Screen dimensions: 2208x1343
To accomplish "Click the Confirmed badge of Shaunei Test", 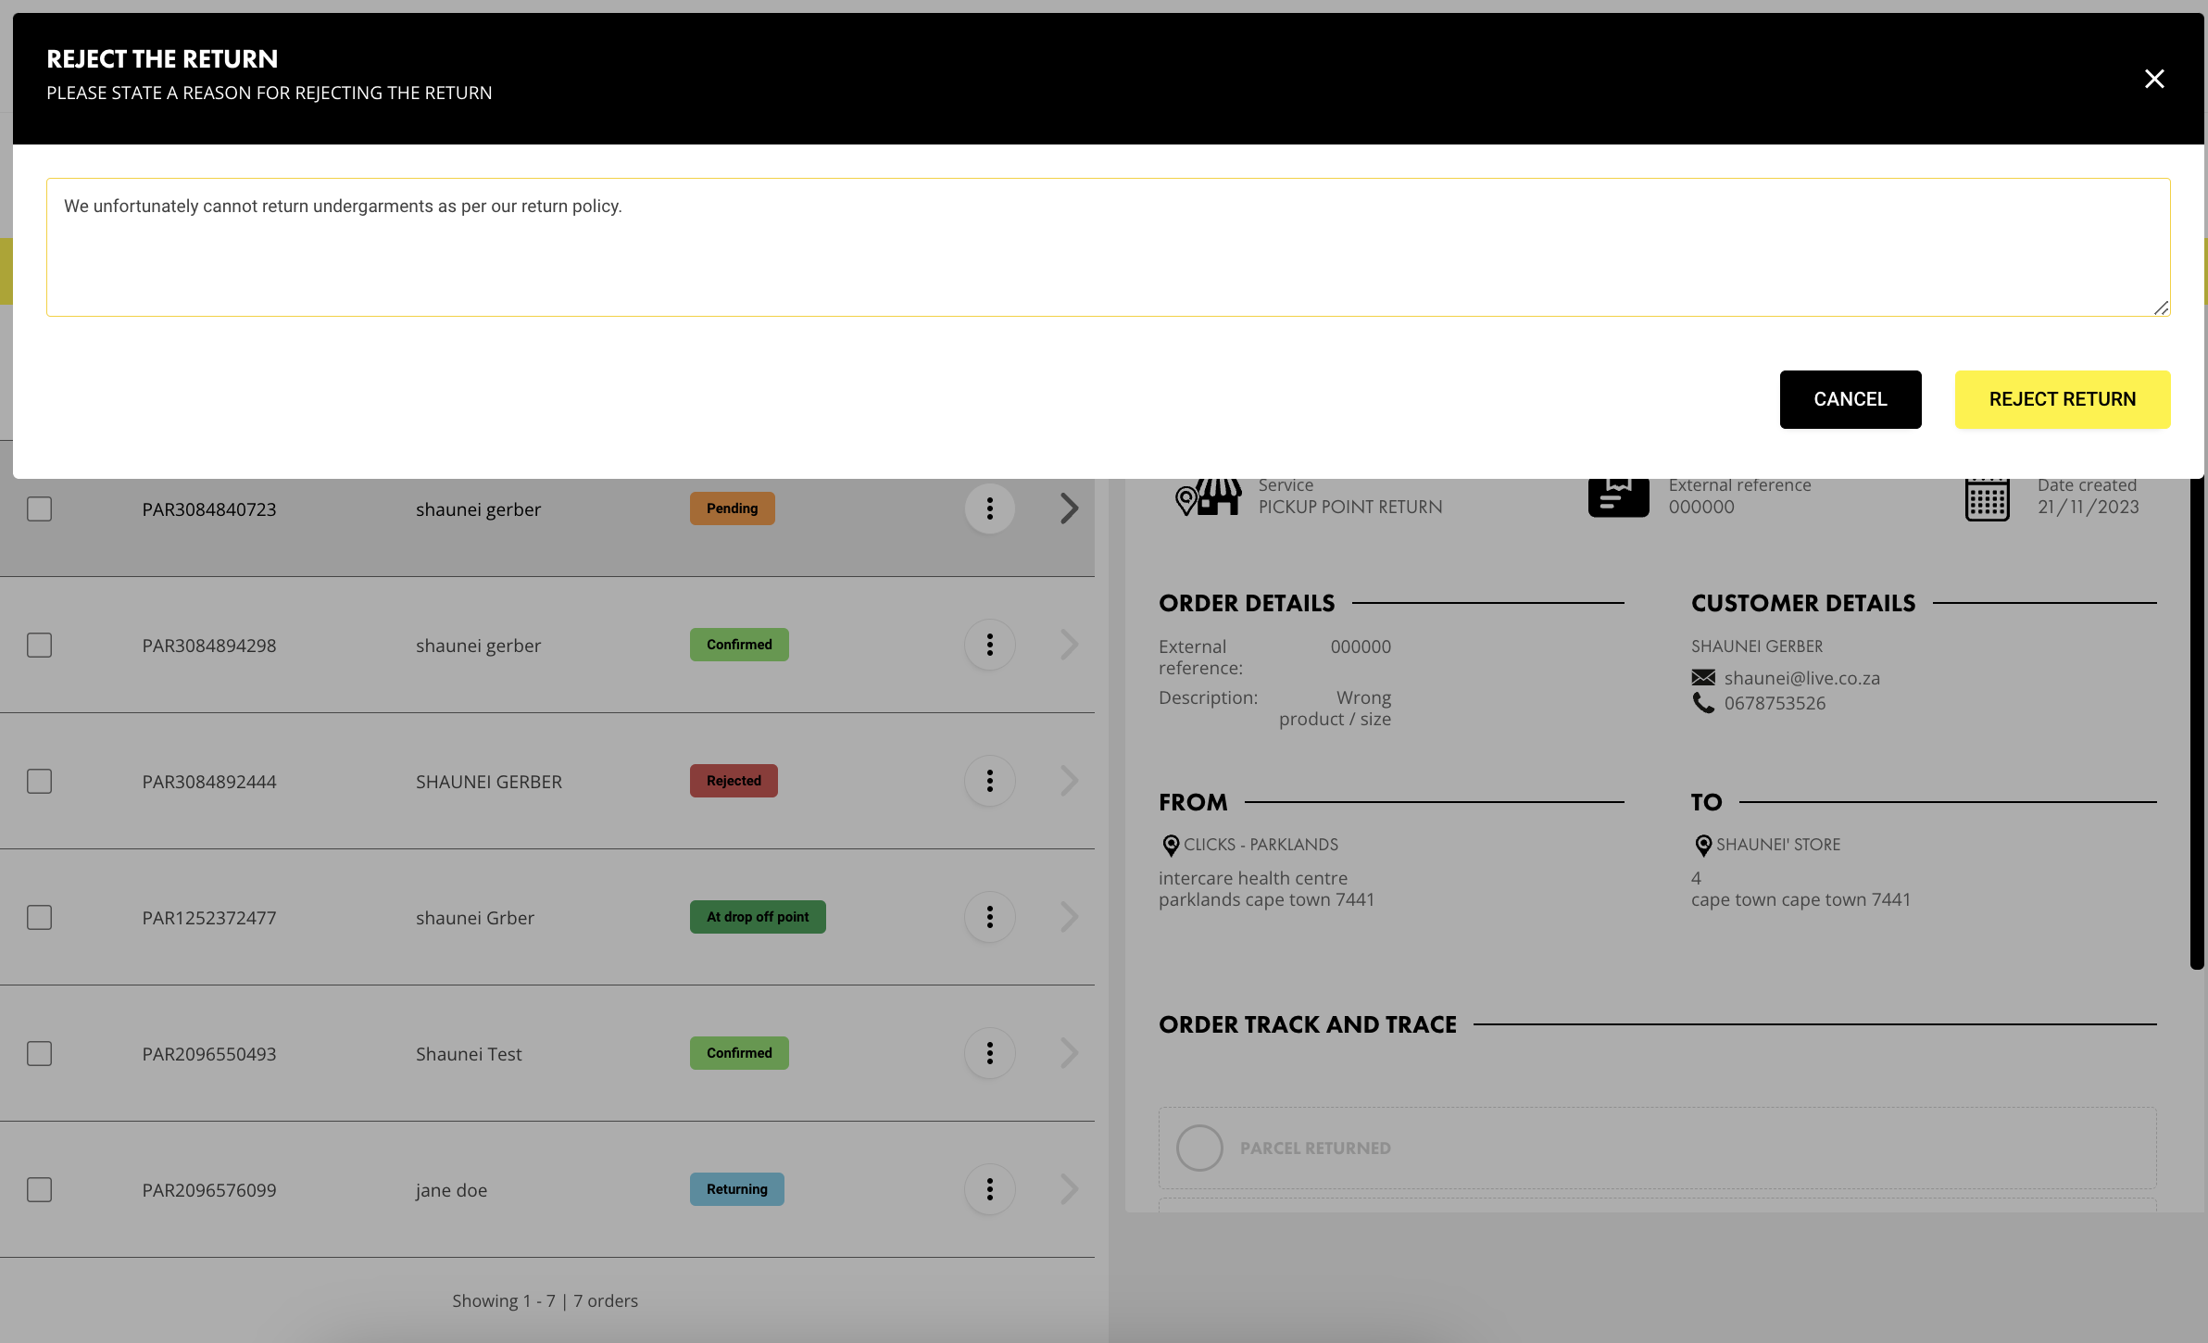I will coord(739,1053).
